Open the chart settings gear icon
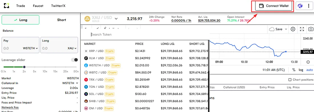The height and width of the screenshot is (112, 314). [293, 29]
